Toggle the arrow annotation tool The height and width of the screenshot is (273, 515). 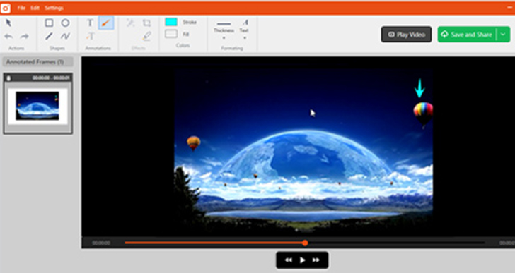(106, 23)
